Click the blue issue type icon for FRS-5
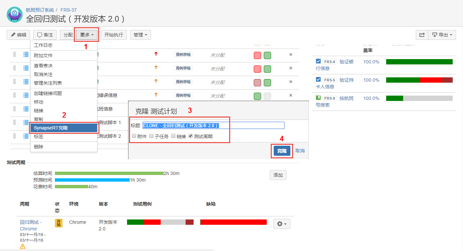This screenshot has height=251, width=463. click(x=318, y=80)
